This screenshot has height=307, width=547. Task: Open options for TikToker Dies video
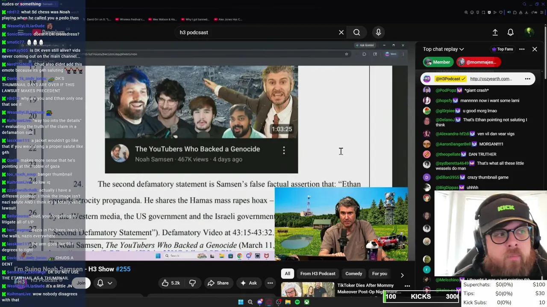point(407,286)
